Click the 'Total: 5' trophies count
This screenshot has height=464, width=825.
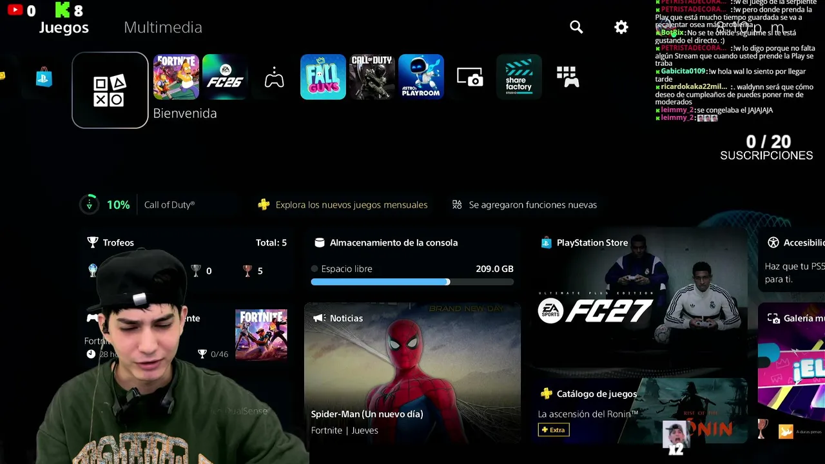pos(271,242)
